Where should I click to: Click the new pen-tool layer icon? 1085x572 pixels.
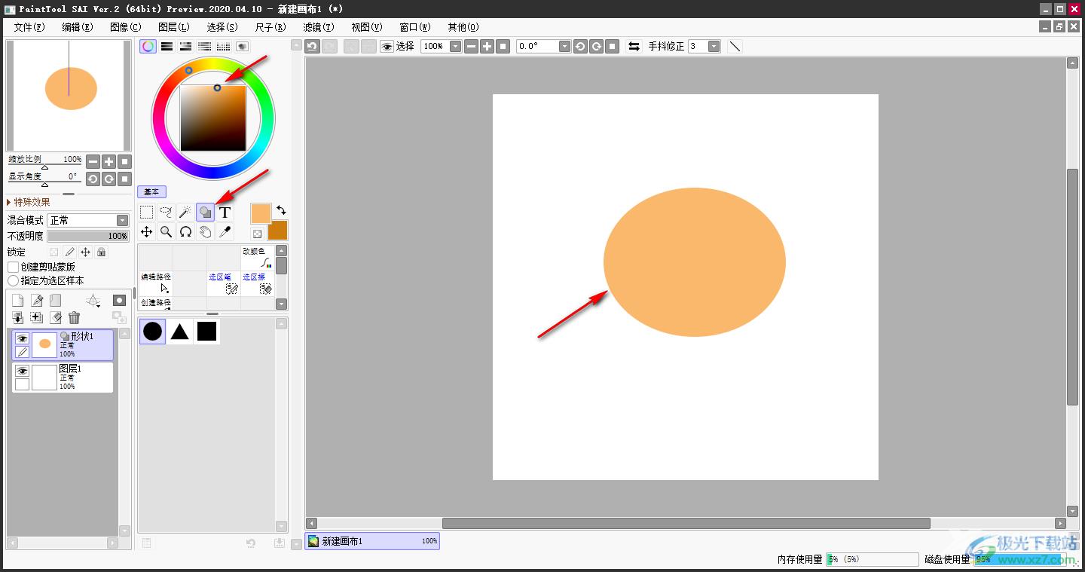click(x=37, y=301)
